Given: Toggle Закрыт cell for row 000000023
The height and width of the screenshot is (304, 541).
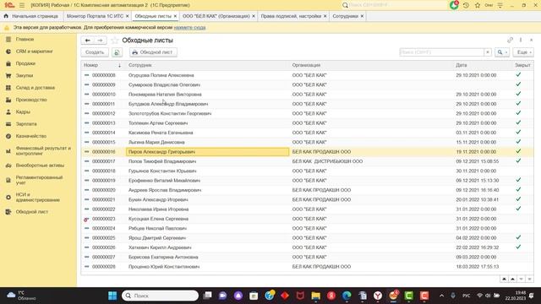Looking at the screenshot, I should [x=522, y=219].
